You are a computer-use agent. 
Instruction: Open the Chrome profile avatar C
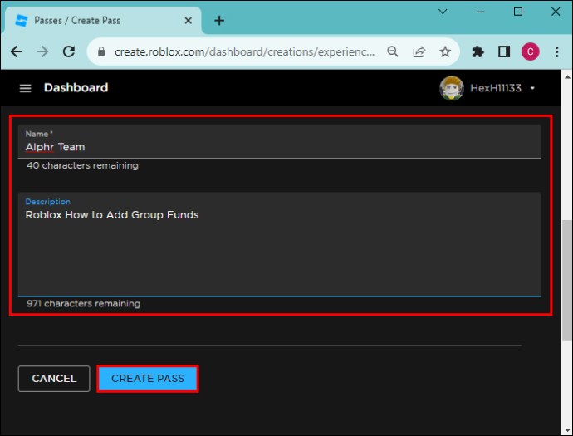(531, 51)
